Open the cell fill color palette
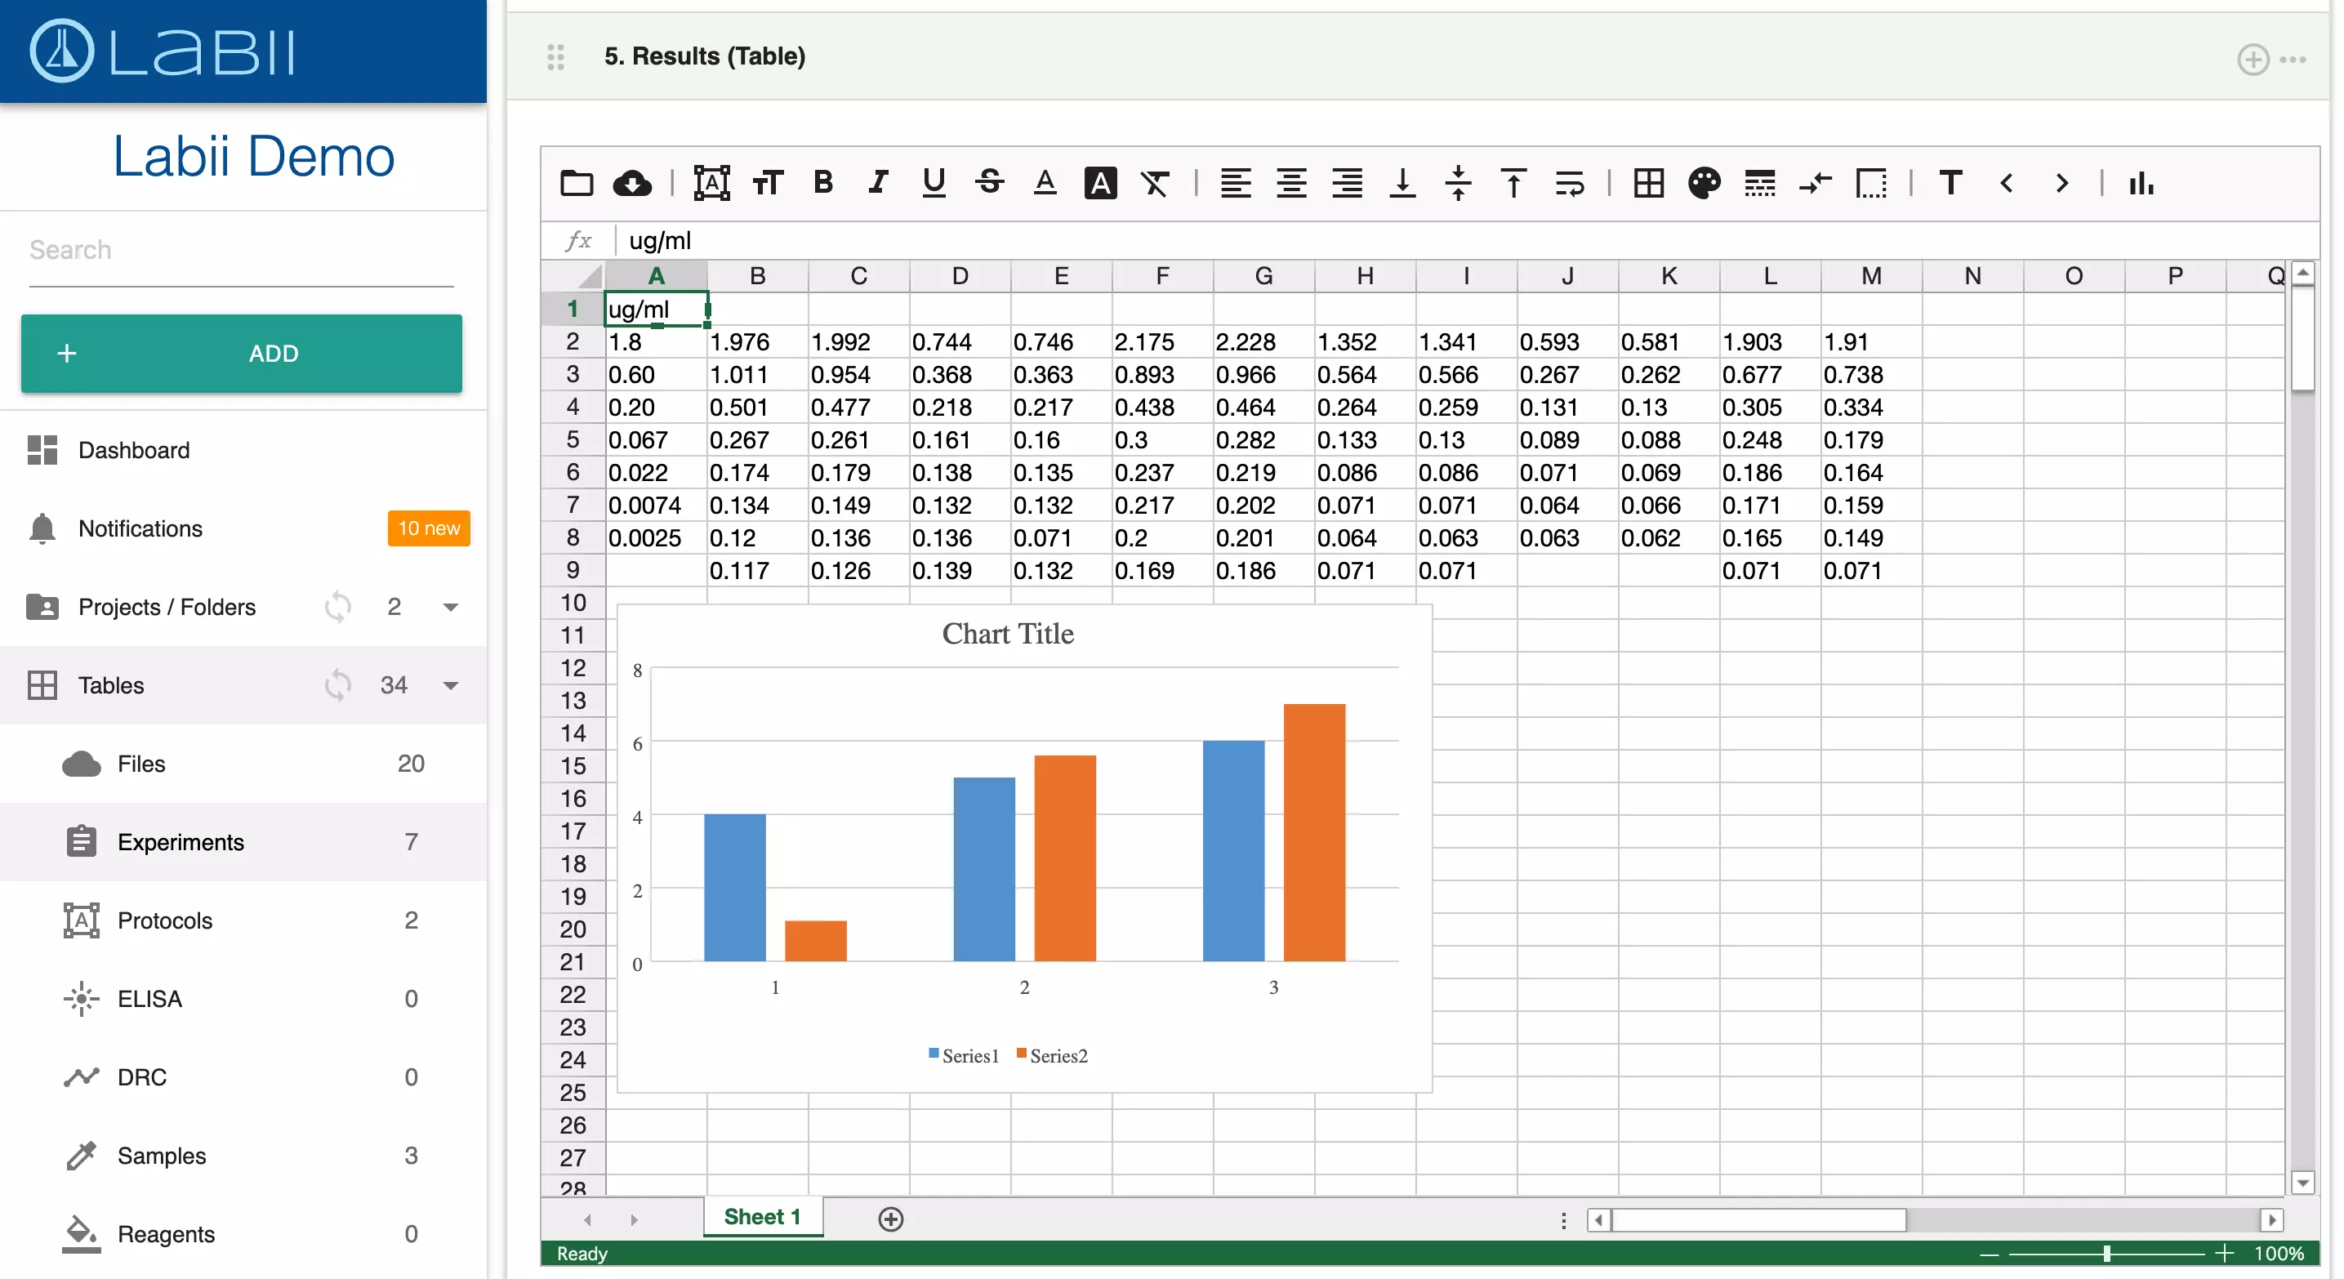This screenshot has height=1279, width=2344. [x=1705, y=183]
